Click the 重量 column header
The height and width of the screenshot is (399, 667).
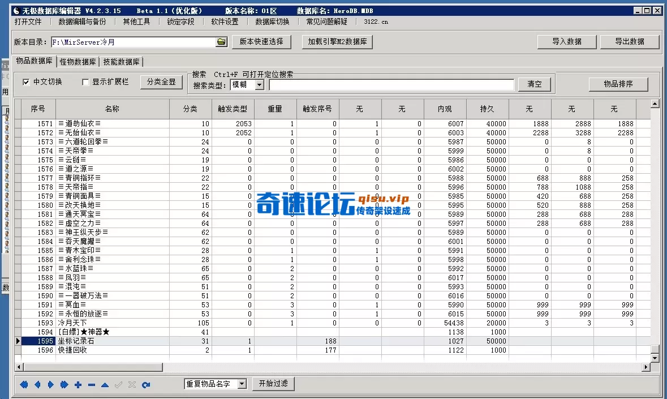pos(275,109)
